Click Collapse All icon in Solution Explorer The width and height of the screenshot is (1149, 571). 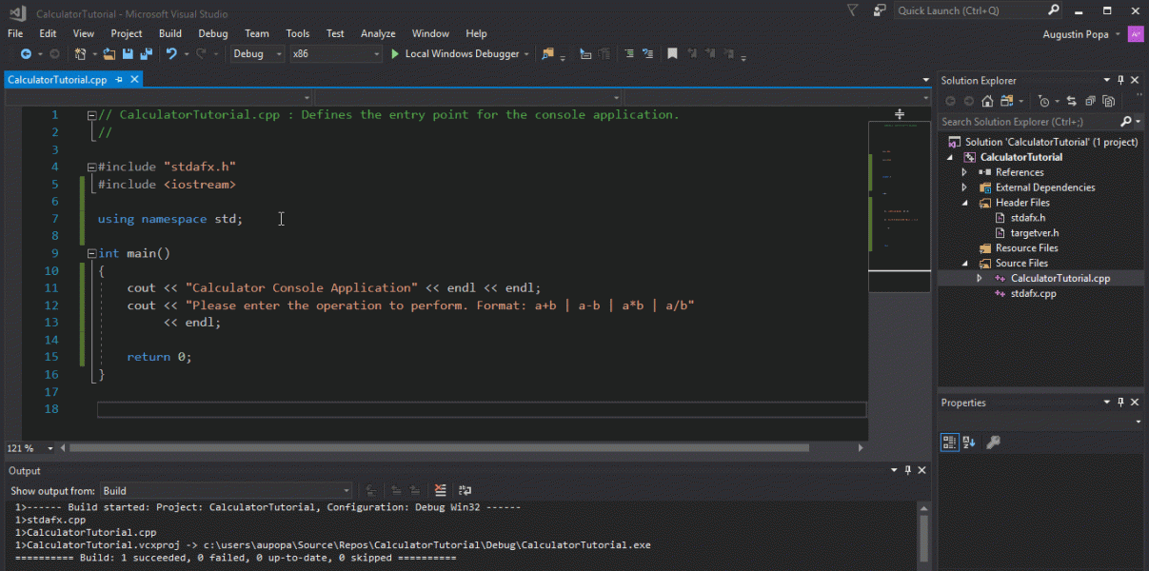tap(1088, 101)
